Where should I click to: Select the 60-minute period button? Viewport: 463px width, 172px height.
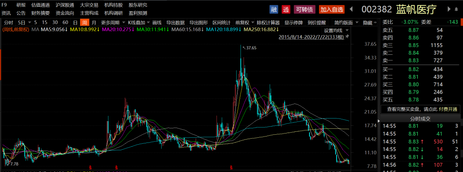click(66, 23)
